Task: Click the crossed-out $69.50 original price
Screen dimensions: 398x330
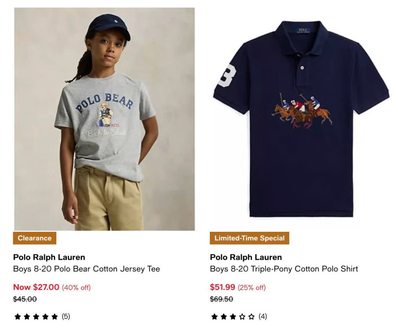Action: 221,299
